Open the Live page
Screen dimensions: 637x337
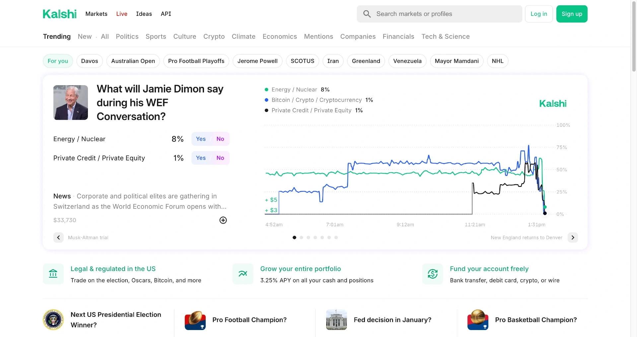pyautogui.click(x=122, y=14)
